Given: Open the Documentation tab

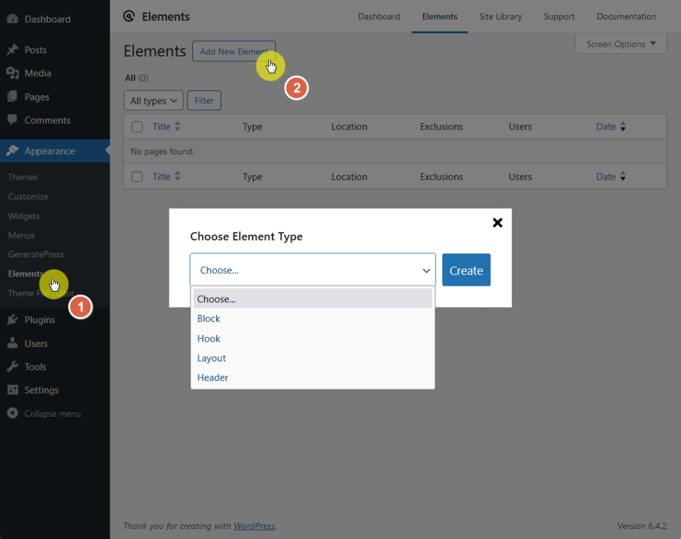Looking at the screenshot, I should coord(626,17).
